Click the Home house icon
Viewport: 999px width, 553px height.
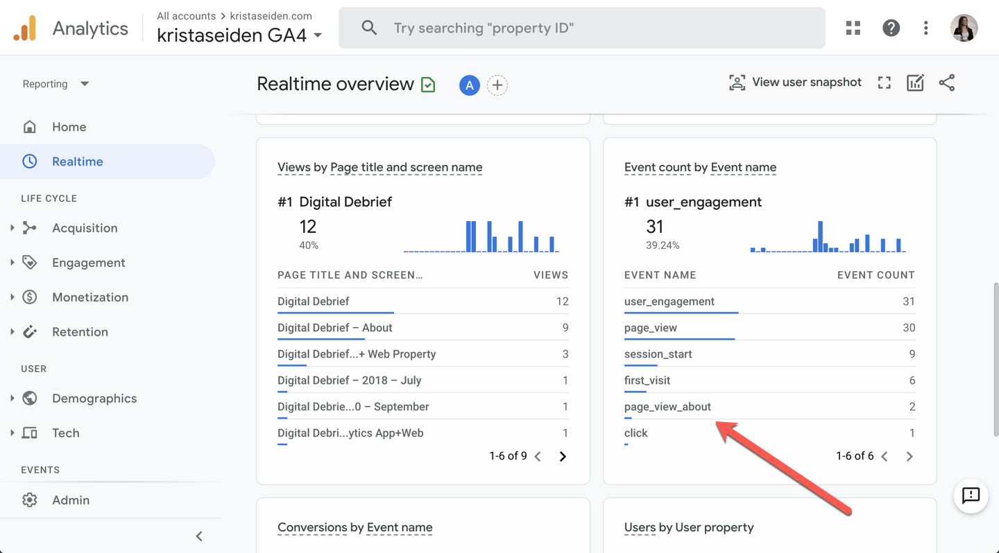[x=29, y=127]
